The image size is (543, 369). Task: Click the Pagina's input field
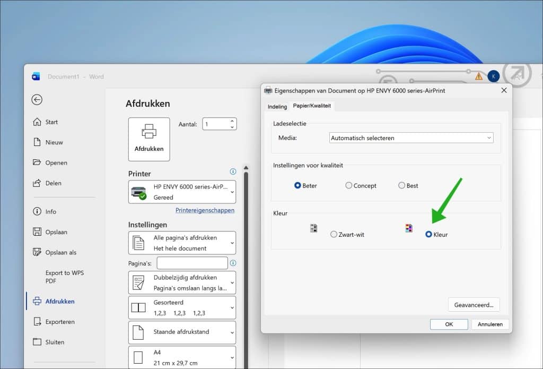[x=192, y=263]
